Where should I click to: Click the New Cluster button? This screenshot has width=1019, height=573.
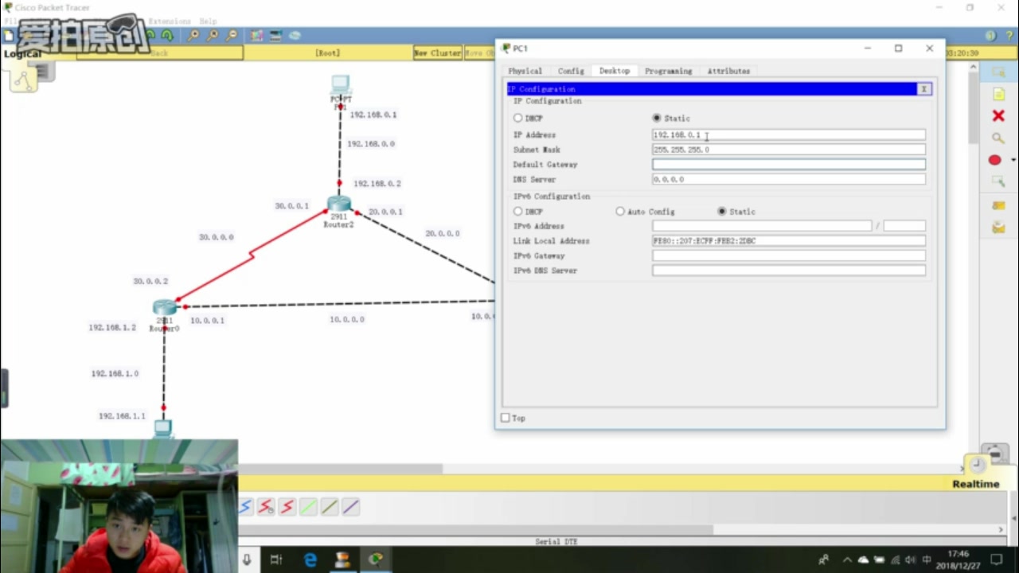tap(438, 53)
